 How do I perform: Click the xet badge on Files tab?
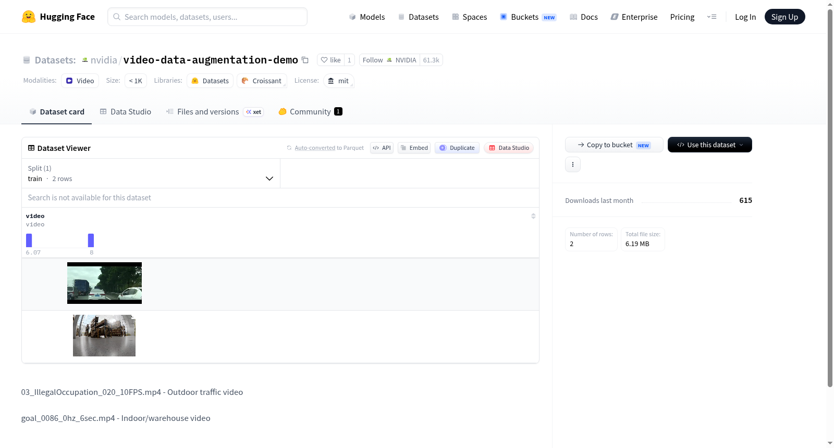pos(254,112)
